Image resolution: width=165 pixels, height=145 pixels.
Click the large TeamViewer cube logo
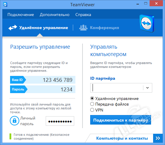(147, 24)
